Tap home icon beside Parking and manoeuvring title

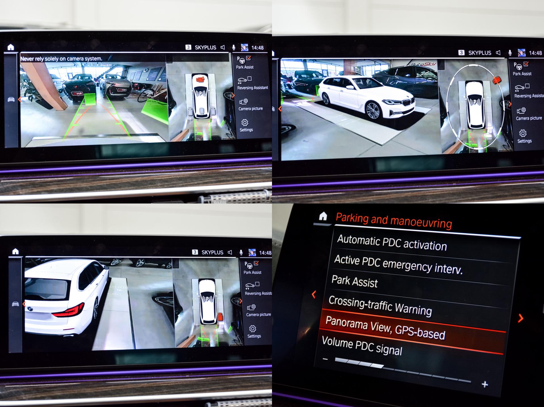coord(323,216)
